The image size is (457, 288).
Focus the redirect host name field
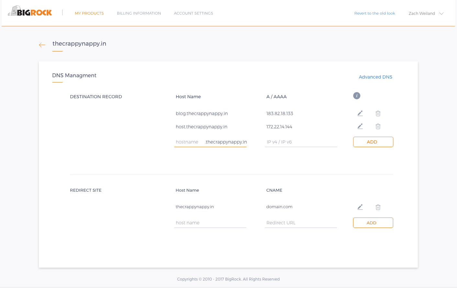pyautogui.click(x=210, y=223)
